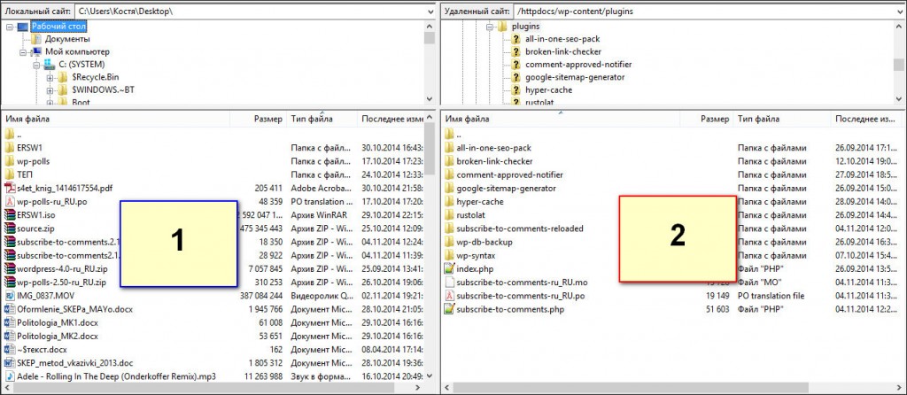
Task: Click the subscribe-to-comments.php file icon
Action: tap(449, 309)
